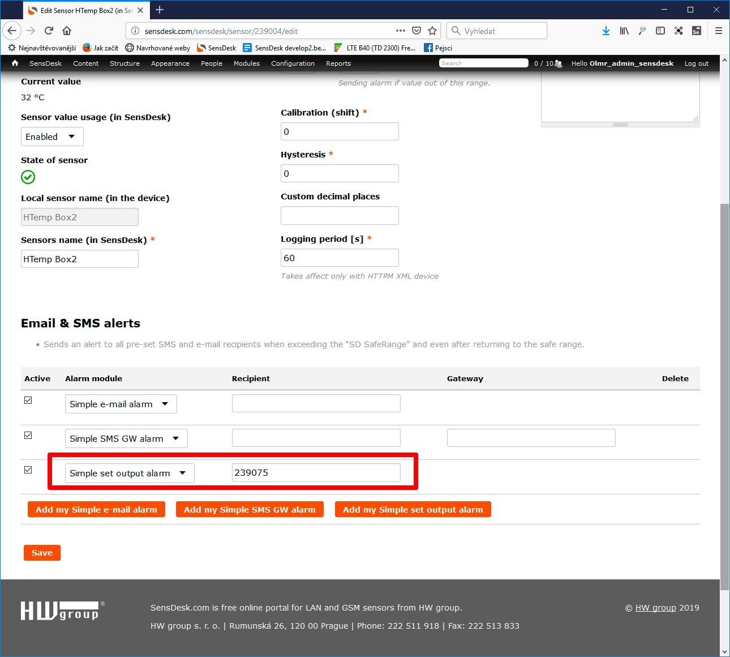The height and width of the screenshot is (657, 730).
Task: Open the downloads arrow icon
Action: pos(606,31)
